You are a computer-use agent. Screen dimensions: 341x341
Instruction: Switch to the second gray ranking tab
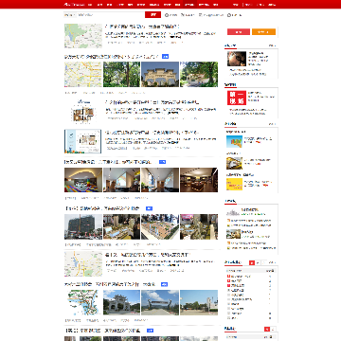[x=264, y=262]
